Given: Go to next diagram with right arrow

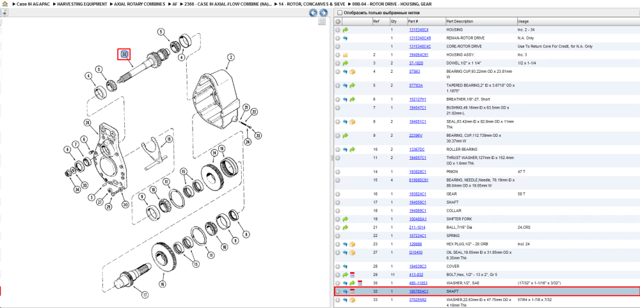Looking at the screenshot, I should tap(323, 13).
